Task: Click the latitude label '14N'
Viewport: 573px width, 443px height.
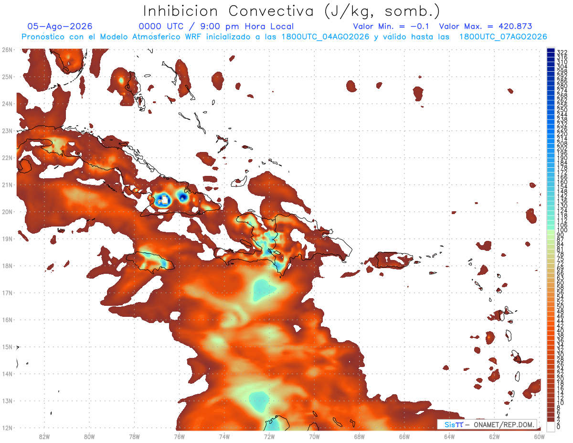Action: click(x=7, y=374)
